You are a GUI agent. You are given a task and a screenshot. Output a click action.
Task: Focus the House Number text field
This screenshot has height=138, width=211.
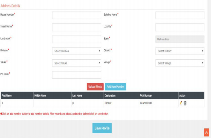click(x=76, y=16)
